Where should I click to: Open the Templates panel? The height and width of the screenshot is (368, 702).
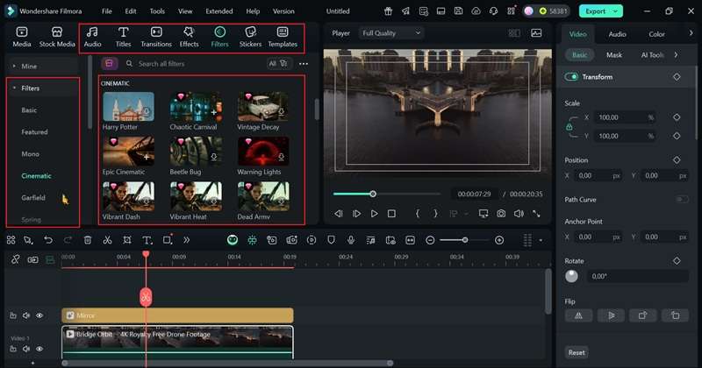pos(283,37)
